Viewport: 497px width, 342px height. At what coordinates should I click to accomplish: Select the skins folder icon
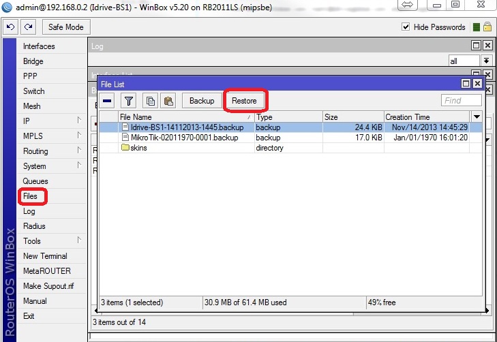click(x=125, y=148)
